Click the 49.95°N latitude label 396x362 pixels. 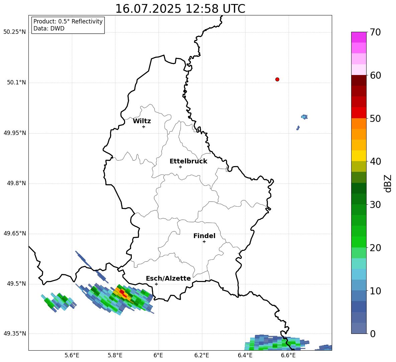point(15,133)
